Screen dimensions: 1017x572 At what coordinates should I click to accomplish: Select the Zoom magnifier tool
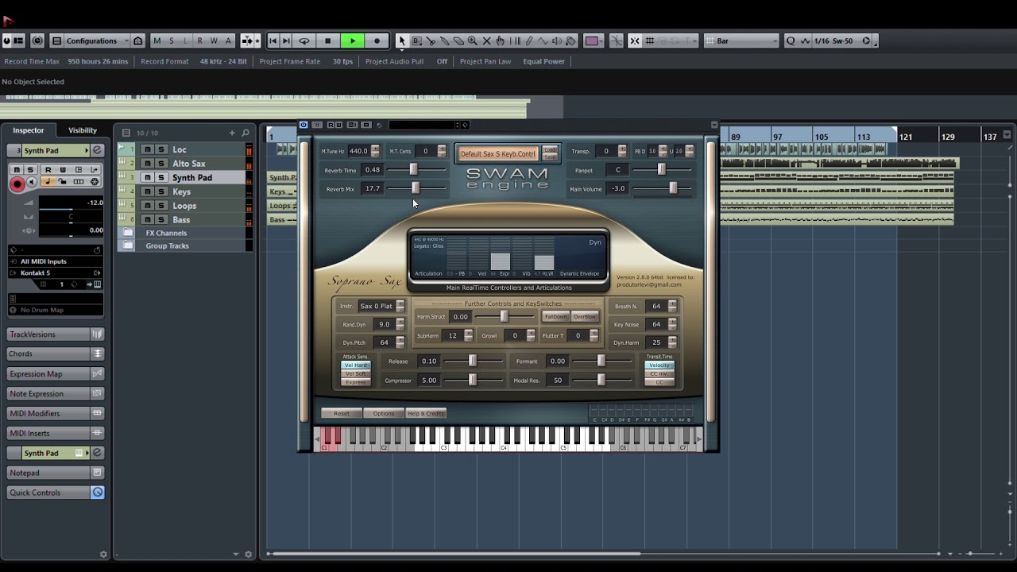[x=473, y=41]
